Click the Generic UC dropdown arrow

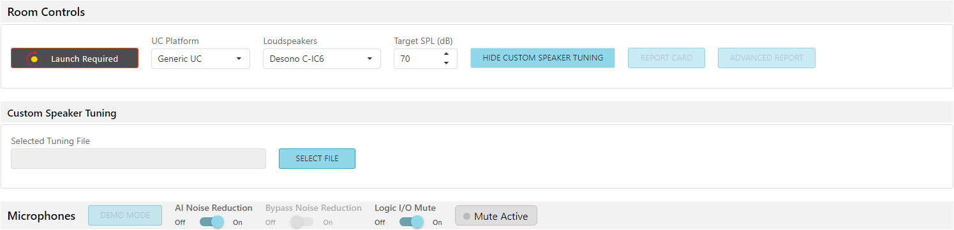pyautogui.click(x=239, y=59)
